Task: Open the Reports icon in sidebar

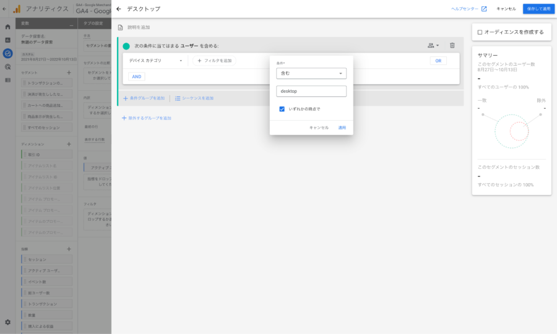Action: click(x=7, y=40)
